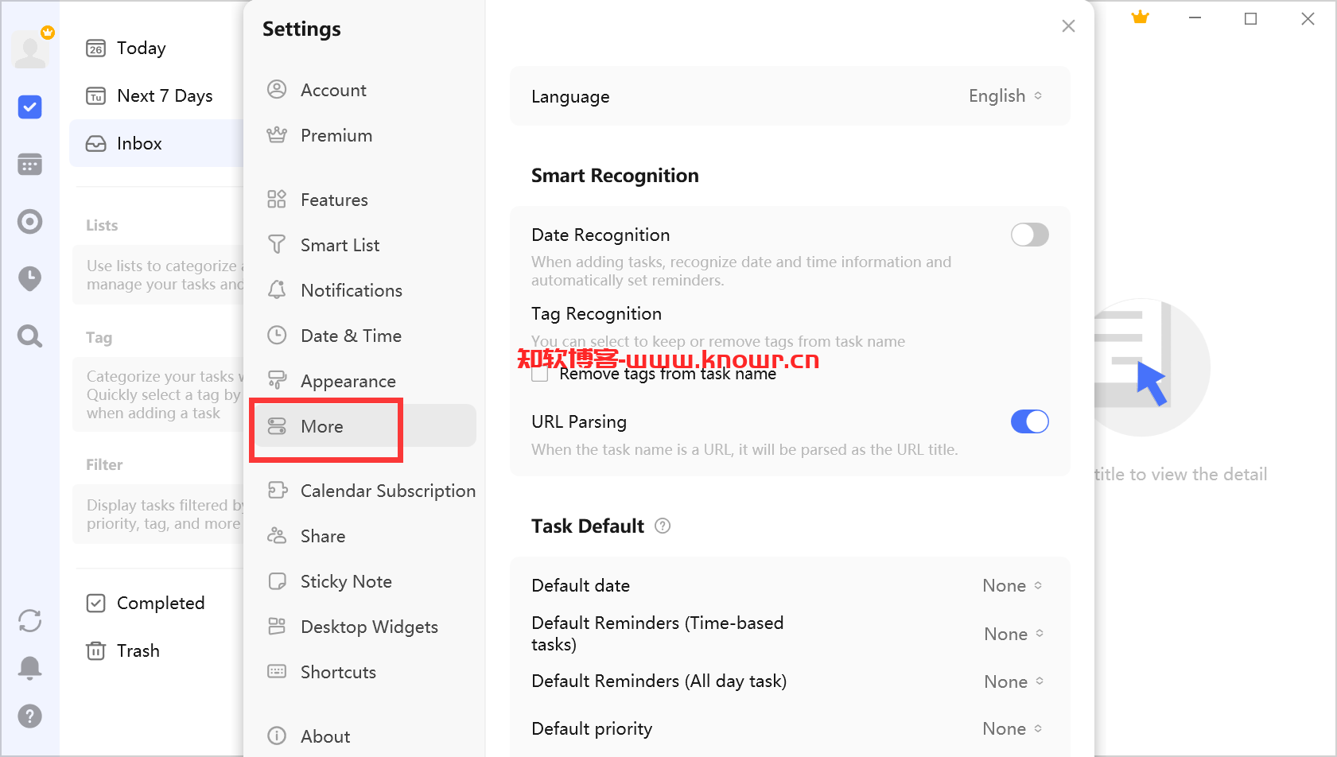Close the Settings dialog
The height and width of the screenshot is (757, 1337).
click(x=1068, y=26)
